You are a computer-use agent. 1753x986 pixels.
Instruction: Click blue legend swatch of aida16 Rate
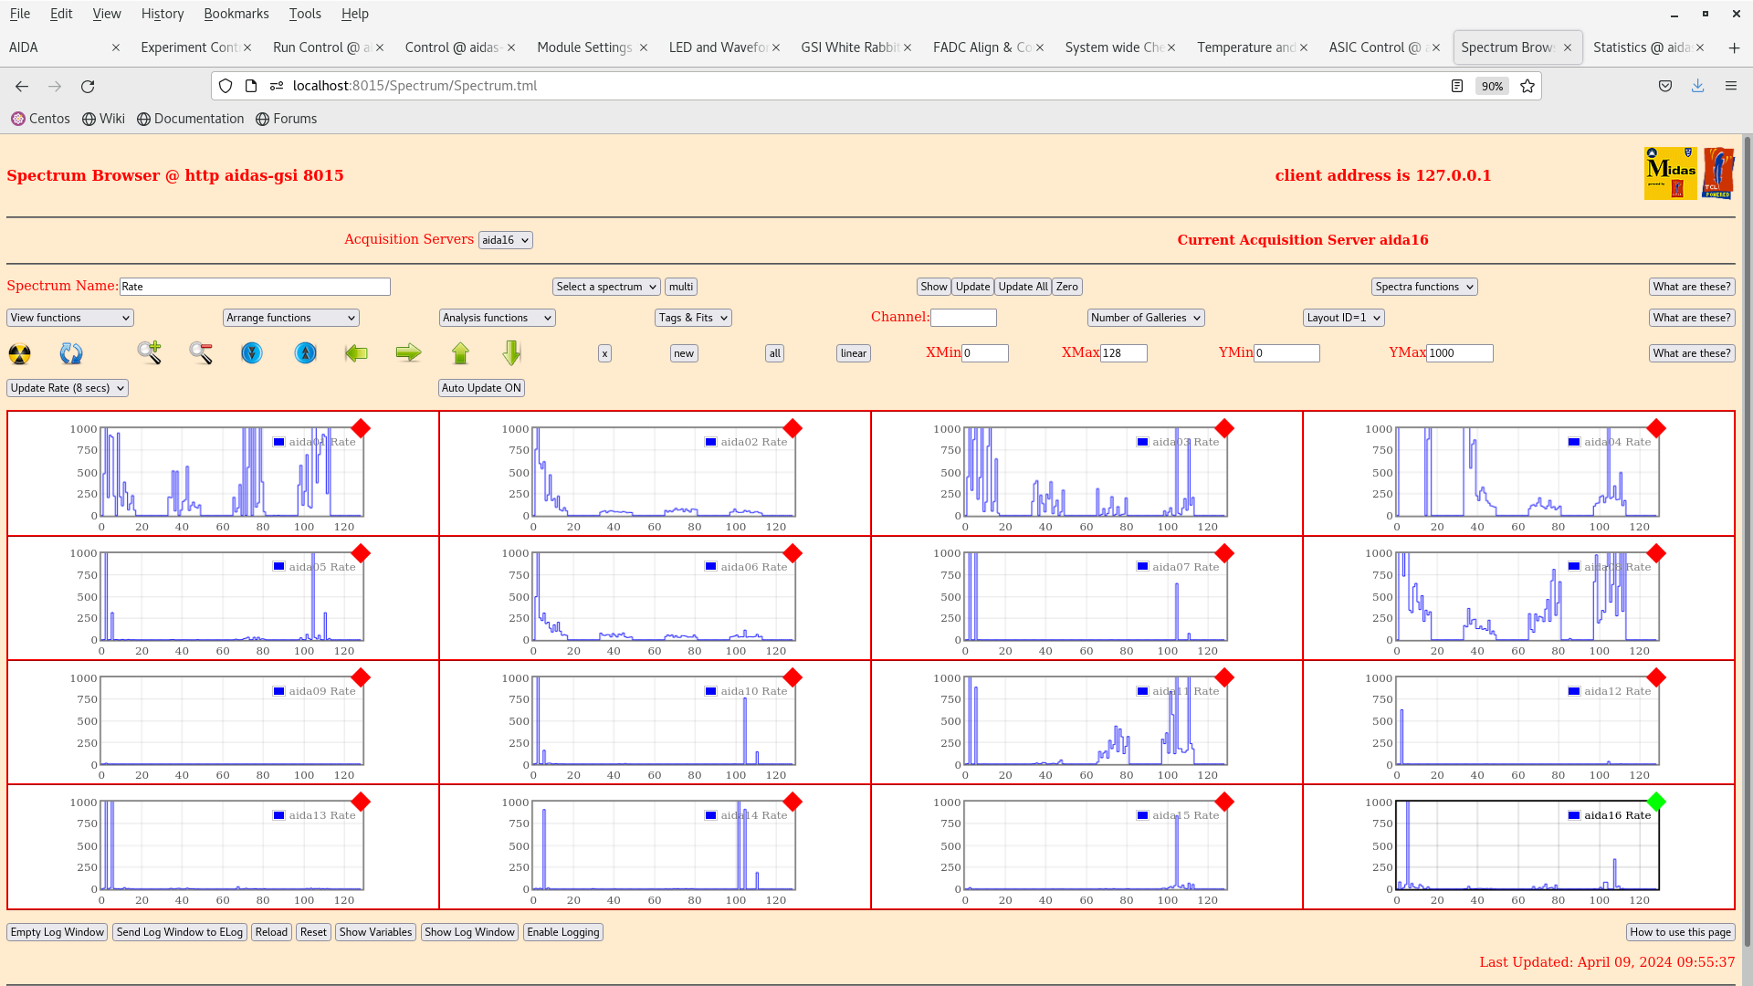1573,815
